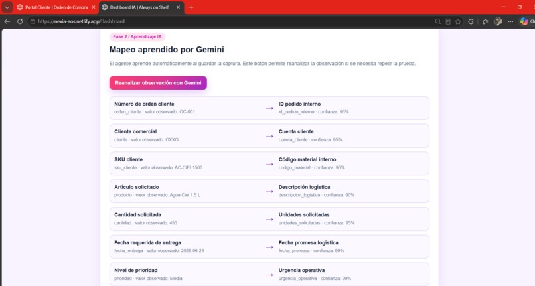Click the observed value AC-CIEL1500 text
This screenshot has height=286, width=535.
(189, 168)
